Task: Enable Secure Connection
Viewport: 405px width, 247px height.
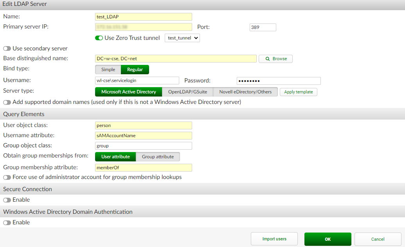Action: tap(7, 200)
